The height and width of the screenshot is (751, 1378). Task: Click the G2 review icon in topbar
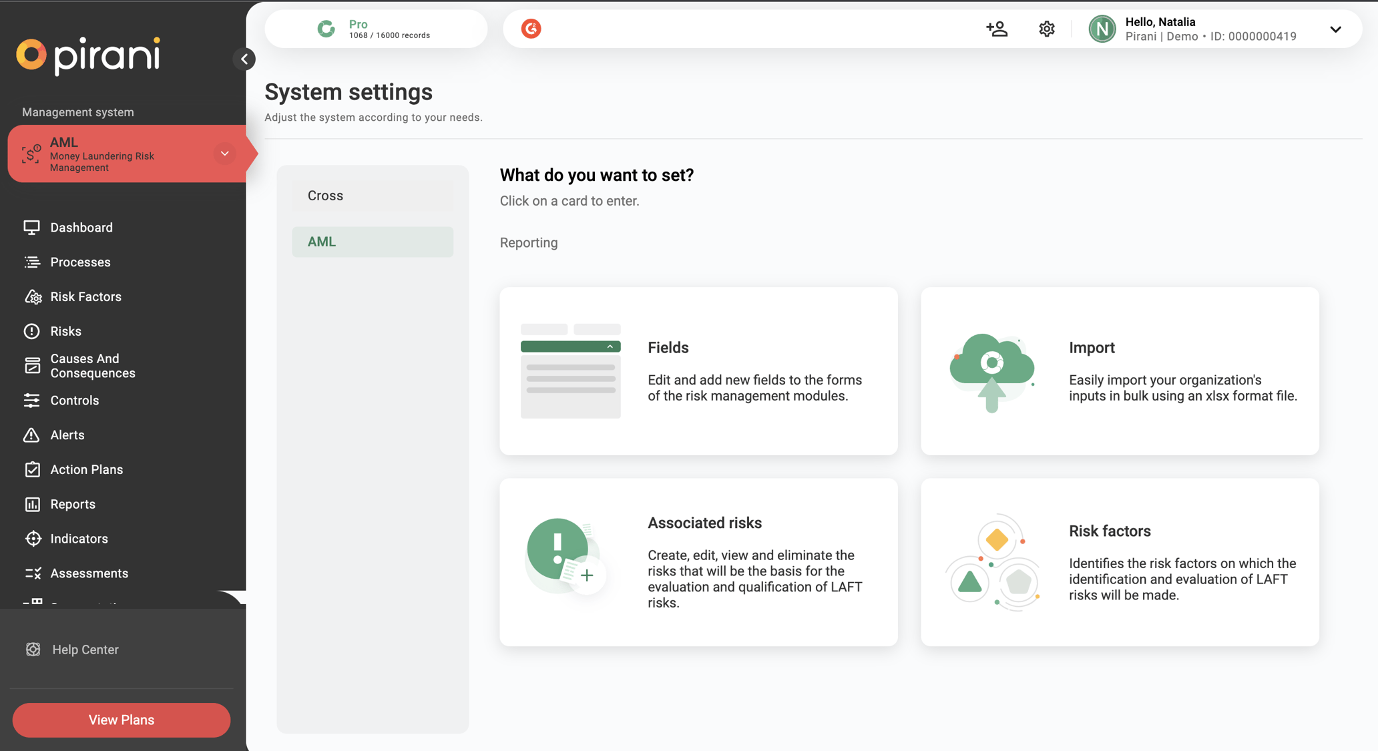[531, 29]
